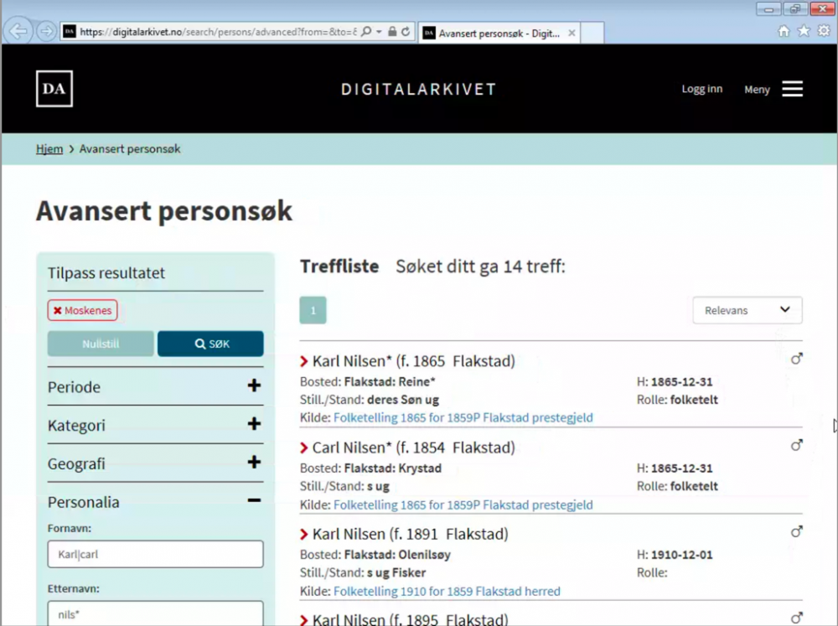
Task: Close the Avansert personsøk browser tab
Action: (x=572, y=33)
